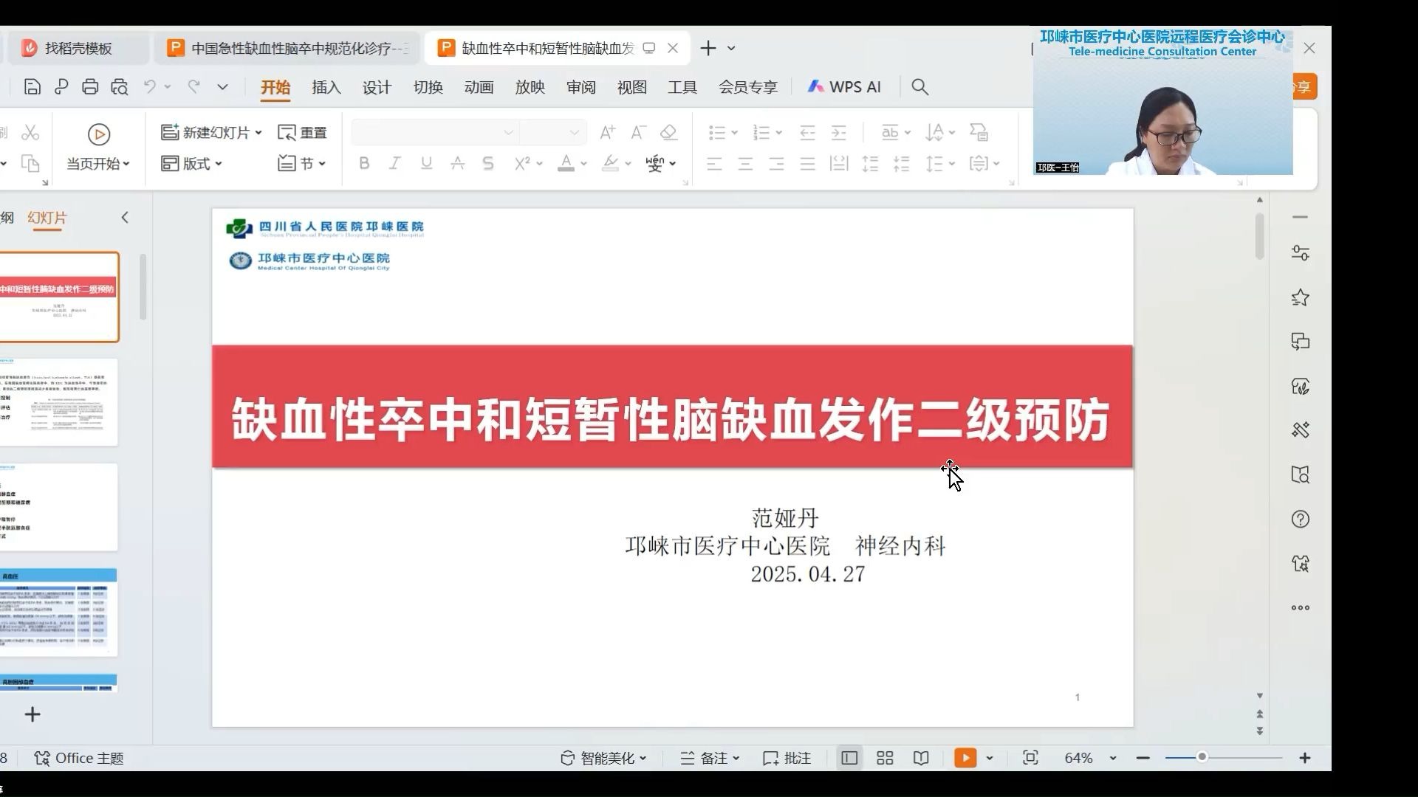This screenshot has width=1418, height=797.
Task: Click the Cut scissors icon
Action: click(x=30, y=133)
